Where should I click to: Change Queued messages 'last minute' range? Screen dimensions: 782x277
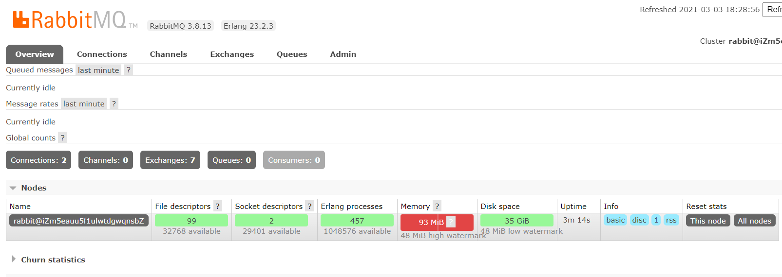tap(98, 70)
